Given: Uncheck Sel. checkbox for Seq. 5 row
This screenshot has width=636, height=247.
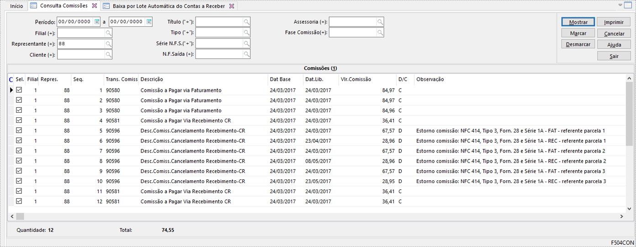Looking at the screenshot, I should click(x=19, y=131).
